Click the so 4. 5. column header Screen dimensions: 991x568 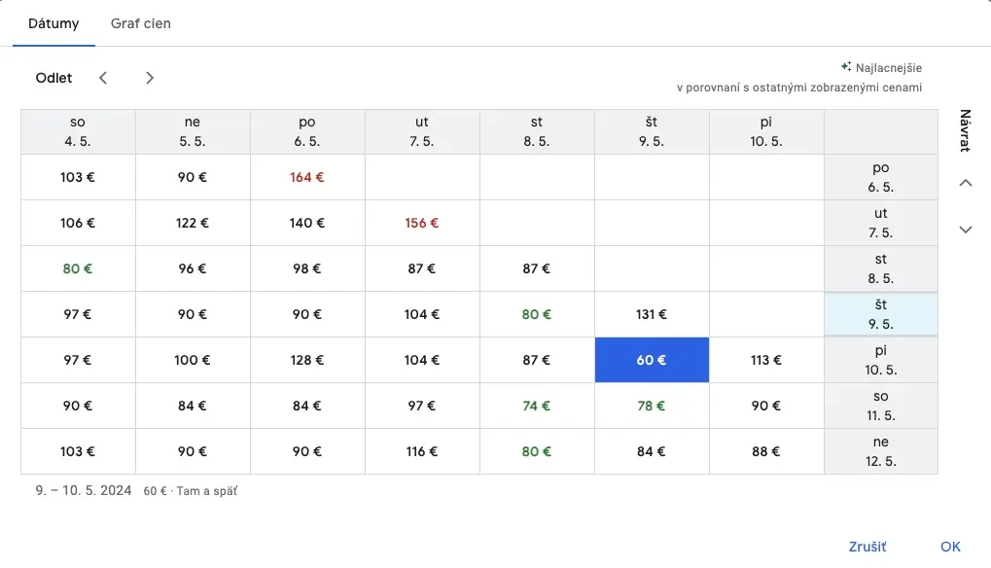[x=77, y=130]
